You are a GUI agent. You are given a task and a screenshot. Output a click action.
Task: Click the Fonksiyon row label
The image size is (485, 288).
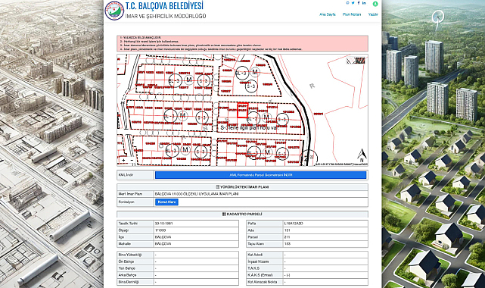coord(126,202)
